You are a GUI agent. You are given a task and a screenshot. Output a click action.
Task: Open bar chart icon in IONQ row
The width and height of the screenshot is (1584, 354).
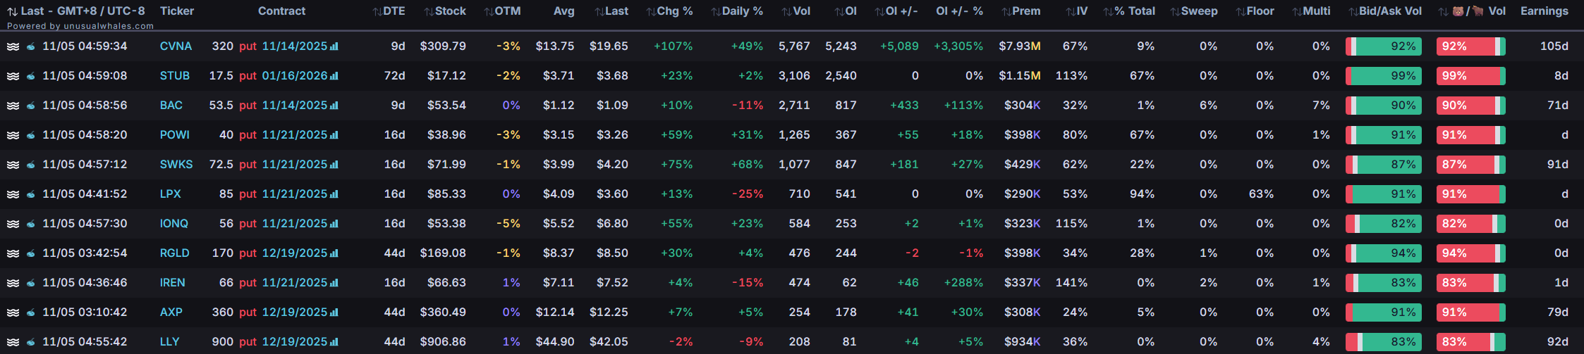pos(334,224)
